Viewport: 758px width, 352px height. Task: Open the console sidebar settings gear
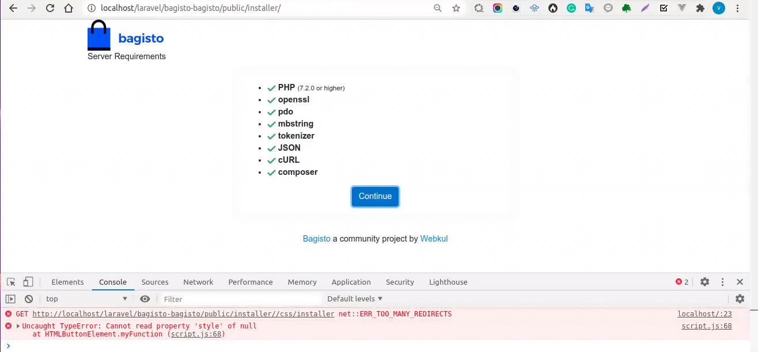point(740,299)
